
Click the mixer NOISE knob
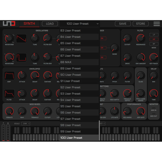[114, 48]
